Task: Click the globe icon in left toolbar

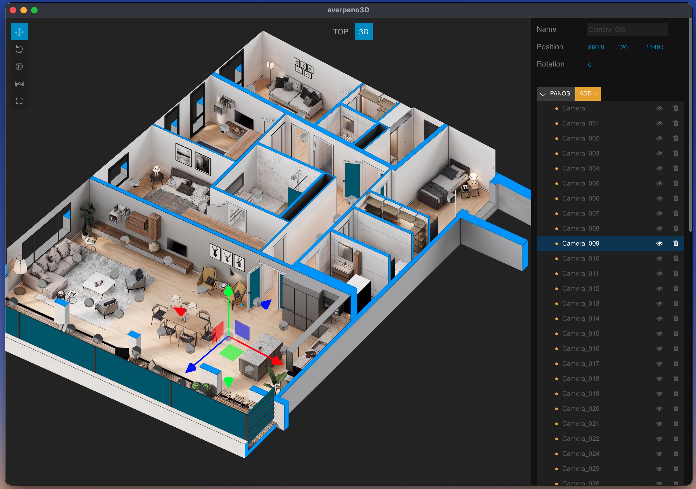Action: pyautogui.click(x=19, y=66)
